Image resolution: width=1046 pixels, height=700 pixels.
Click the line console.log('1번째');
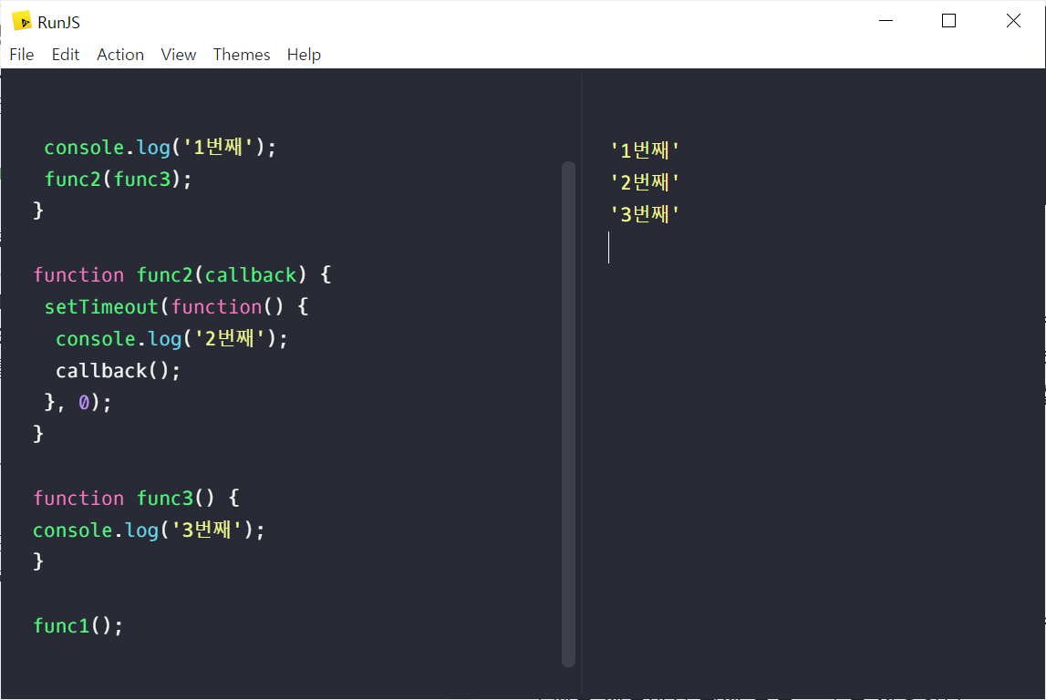click(161, 148)
